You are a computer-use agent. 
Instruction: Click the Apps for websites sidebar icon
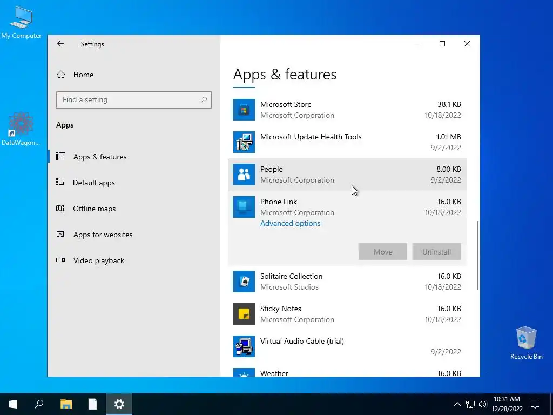pos(60,235)
